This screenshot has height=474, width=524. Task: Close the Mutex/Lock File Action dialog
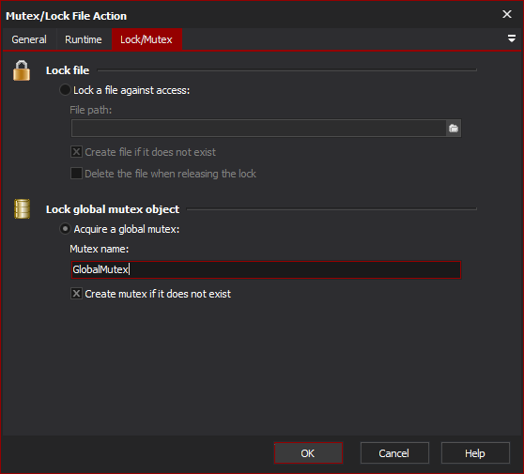[x=507, y=14]
